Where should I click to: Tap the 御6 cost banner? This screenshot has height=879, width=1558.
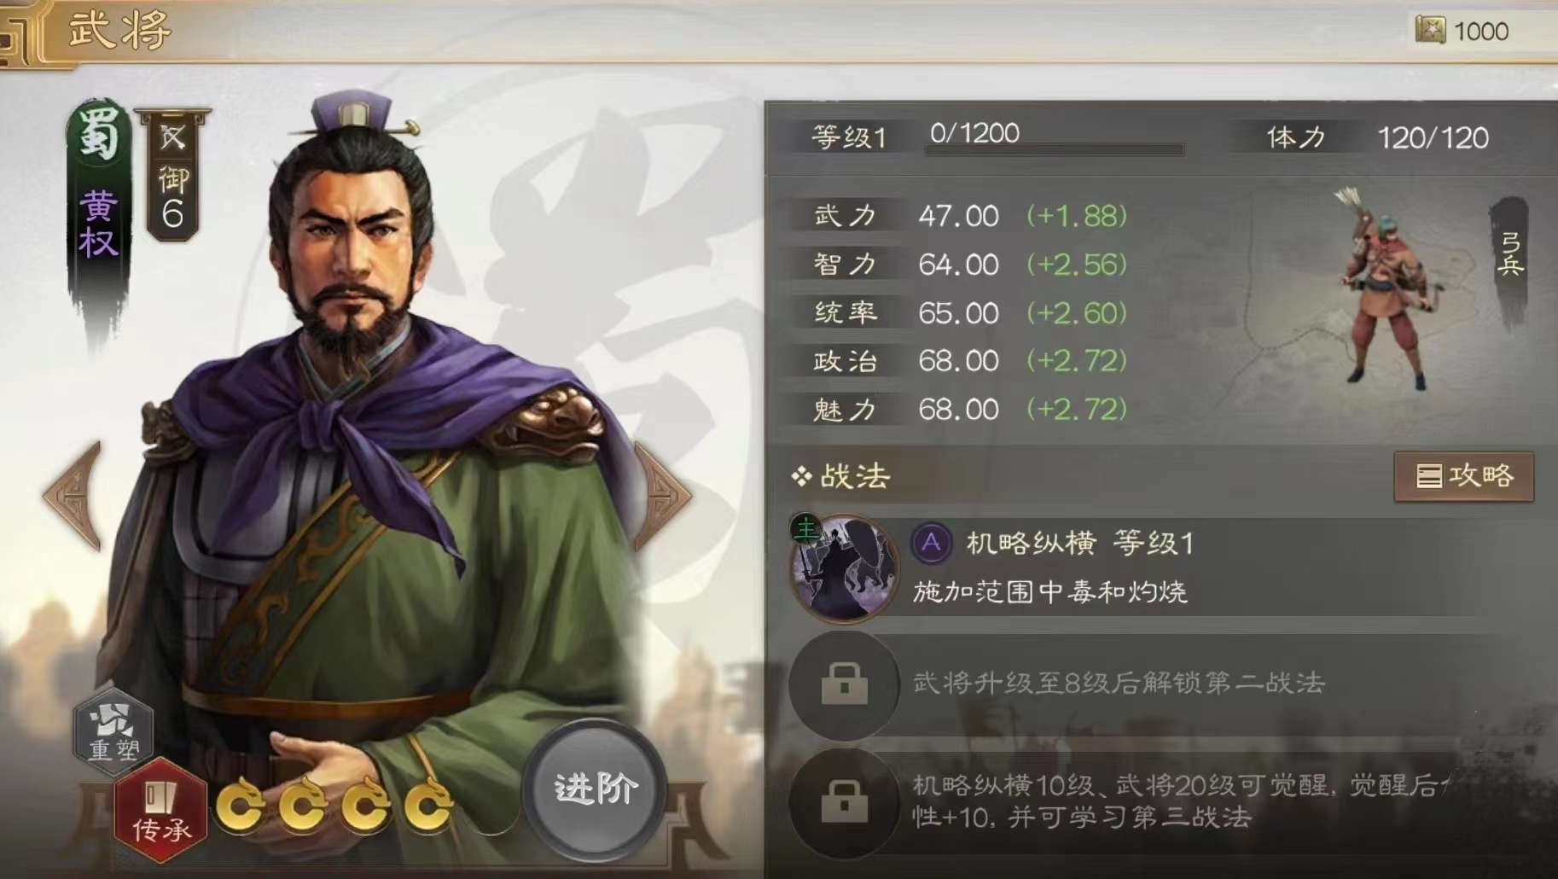173,178
